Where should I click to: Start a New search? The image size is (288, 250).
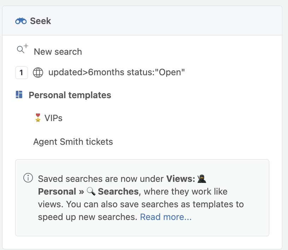pos(58,52)
